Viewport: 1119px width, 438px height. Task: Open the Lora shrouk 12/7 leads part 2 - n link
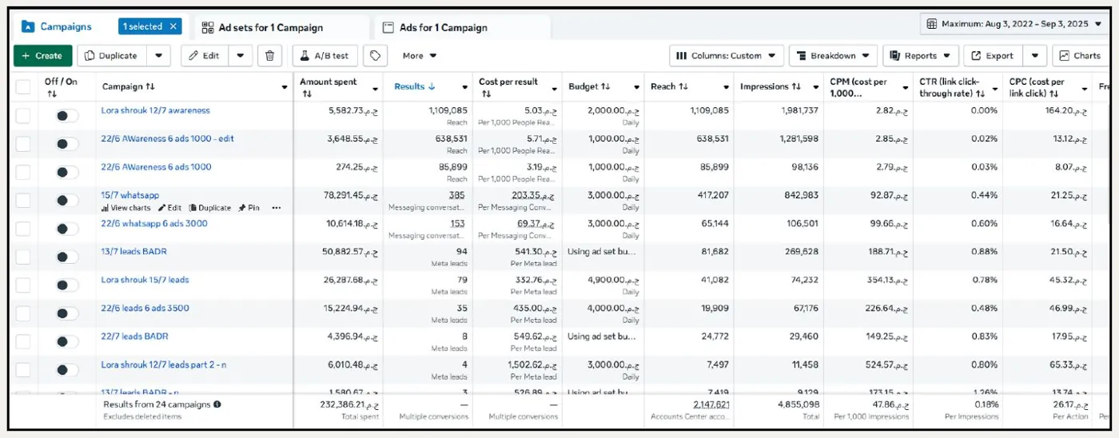point(163,364)
